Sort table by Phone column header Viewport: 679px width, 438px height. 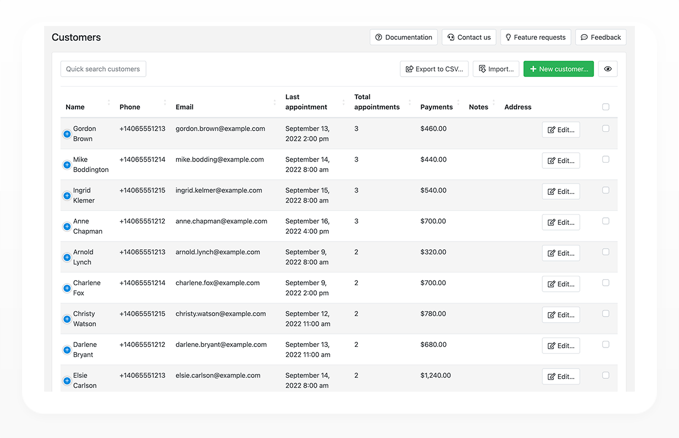click(130, 107)
